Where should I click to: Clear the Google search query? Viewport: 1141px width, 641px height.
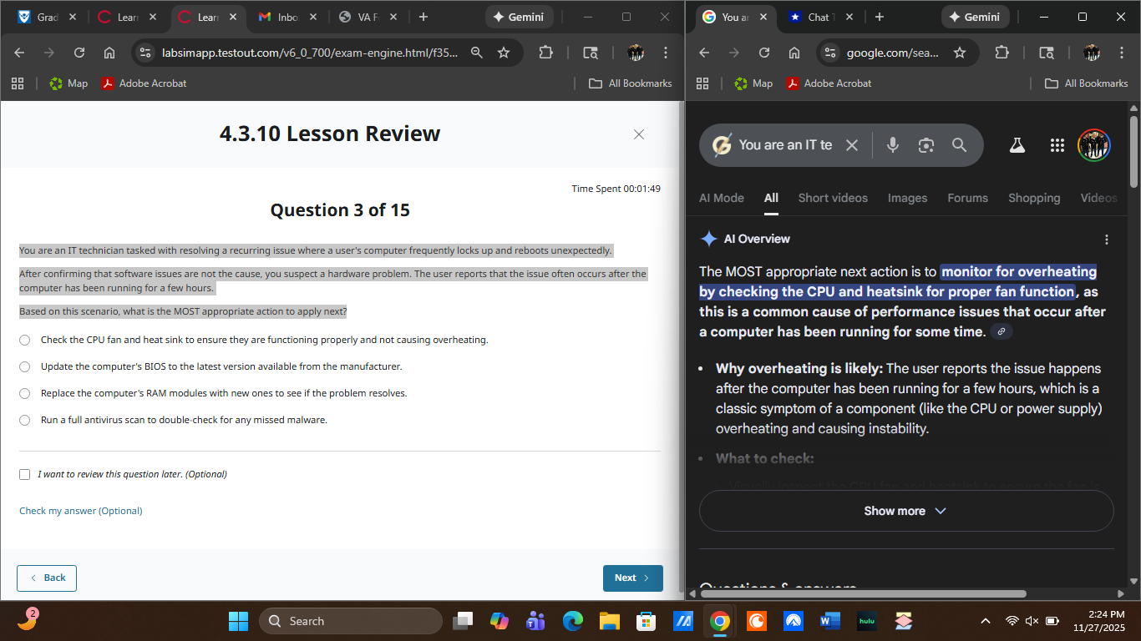(852, 145)
